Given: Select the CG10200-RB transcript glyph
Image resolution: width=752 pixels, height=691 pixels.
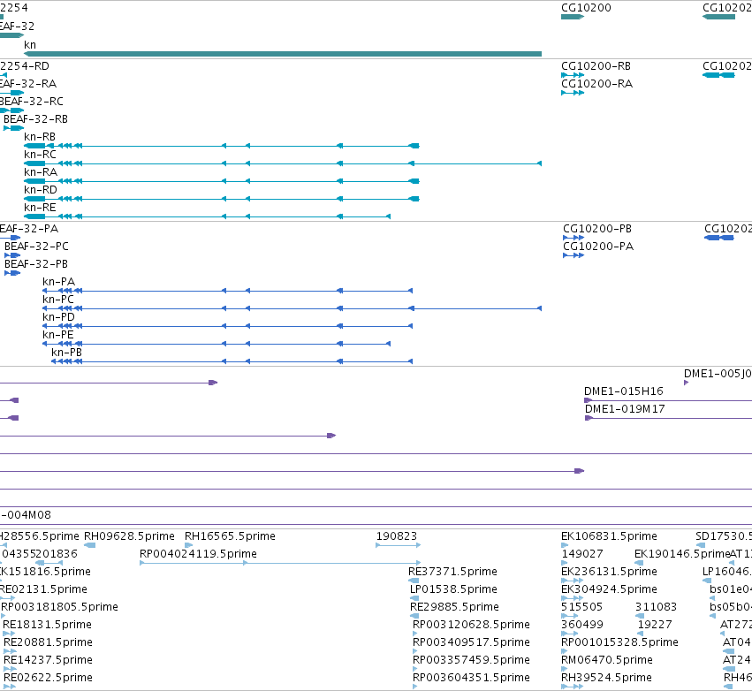Looking at the screenshot, I should click(573, 75).
